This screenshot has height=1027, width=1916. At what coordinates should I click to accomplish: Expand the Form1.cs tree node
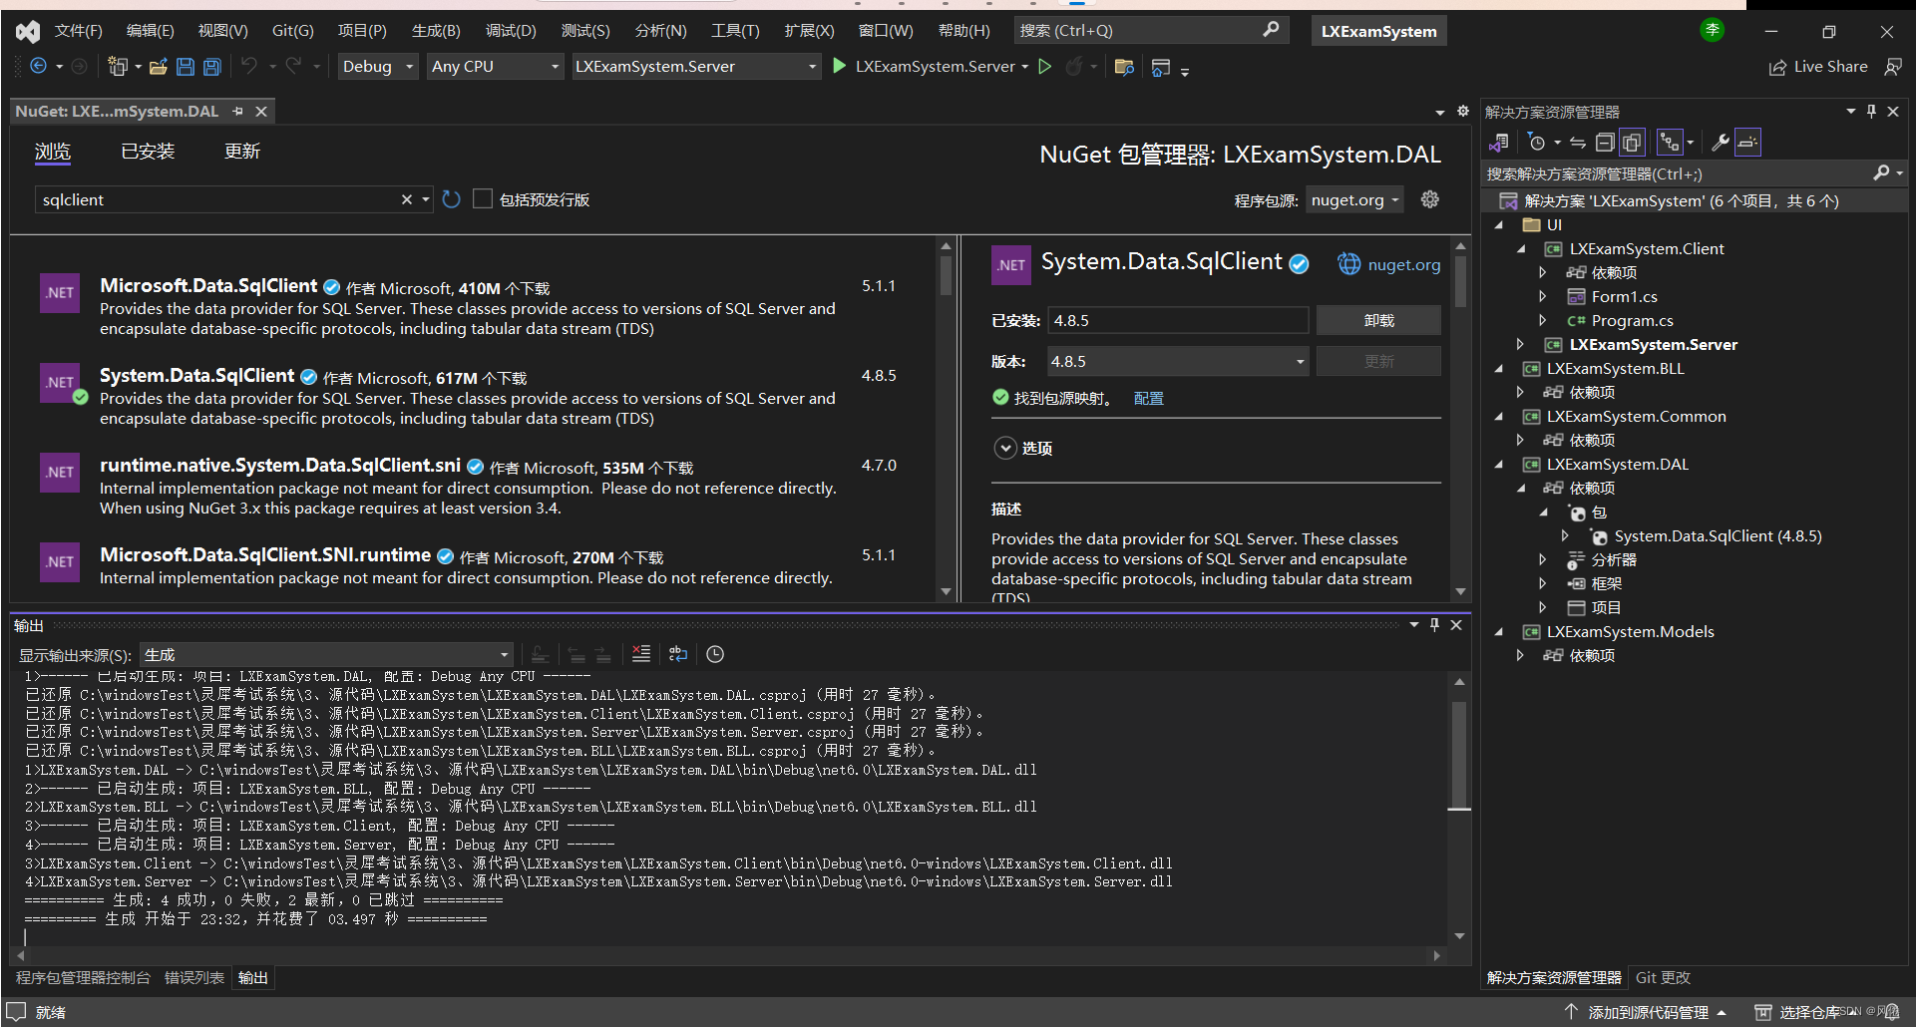click(x=1542, y=297)
